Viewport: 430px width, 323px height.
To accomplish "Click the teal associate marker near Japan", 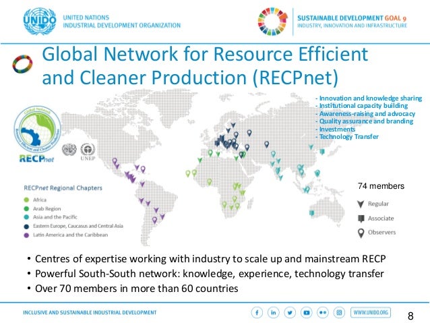I will 322,151.
